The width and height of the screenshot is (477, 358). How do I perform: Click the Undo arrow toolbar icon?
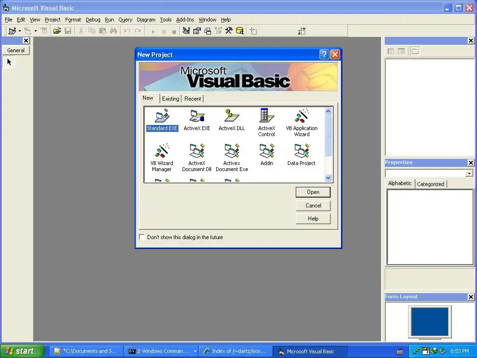[127, 31]
